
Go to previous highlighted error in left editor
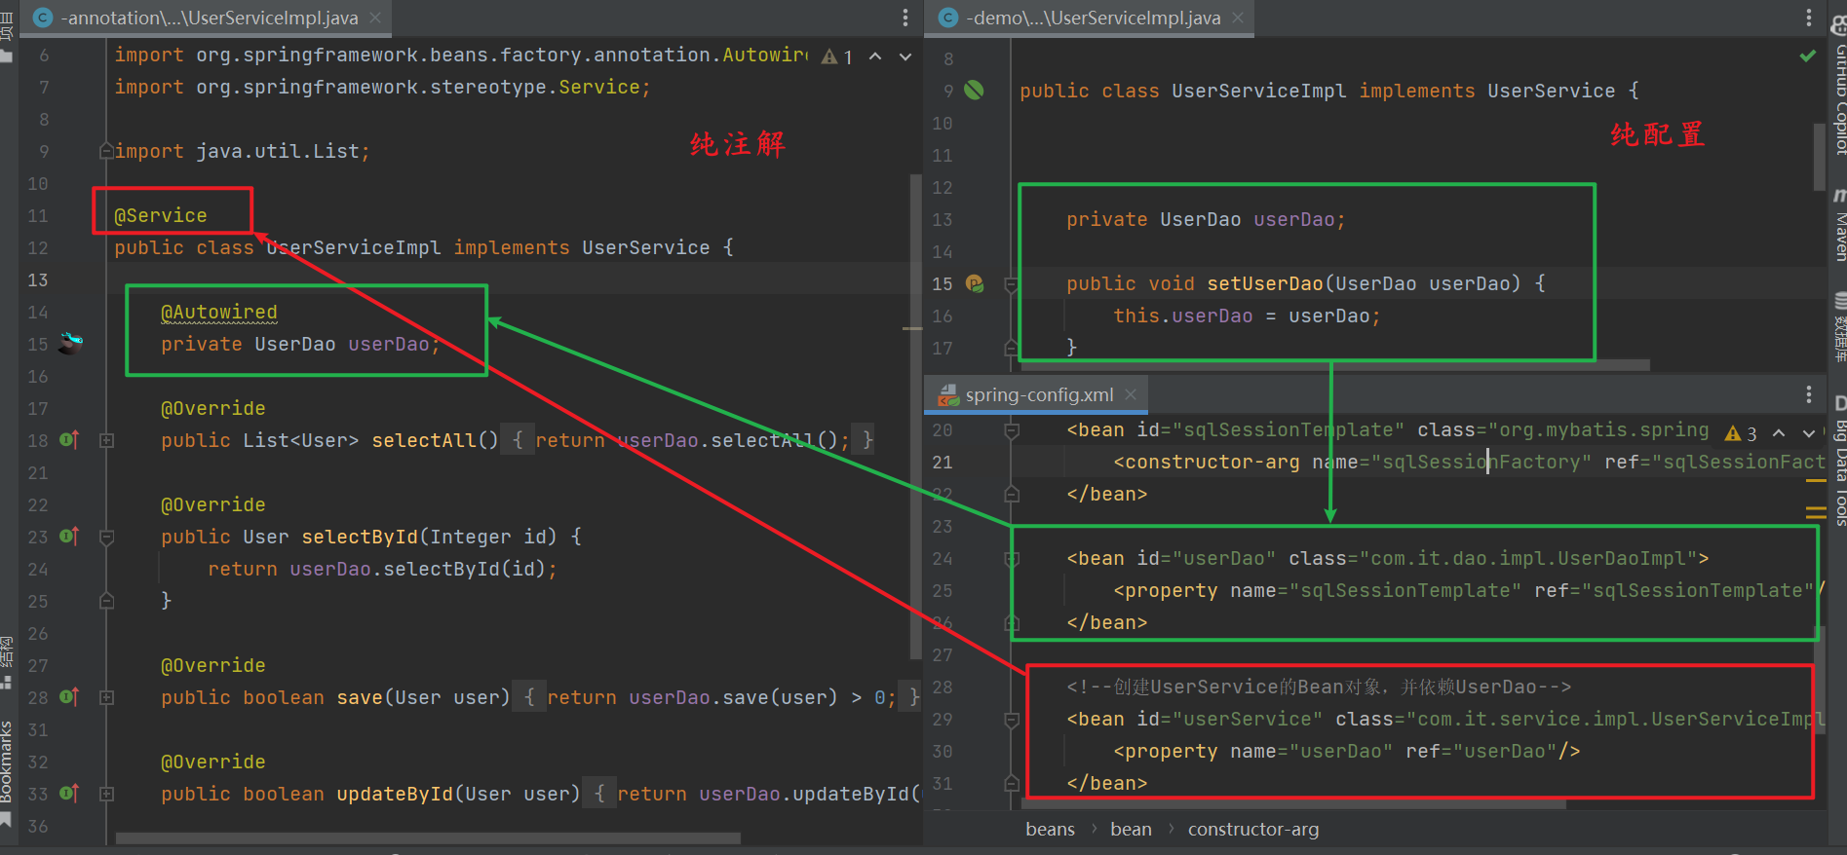pyautogui.click(x=875, y=56)
